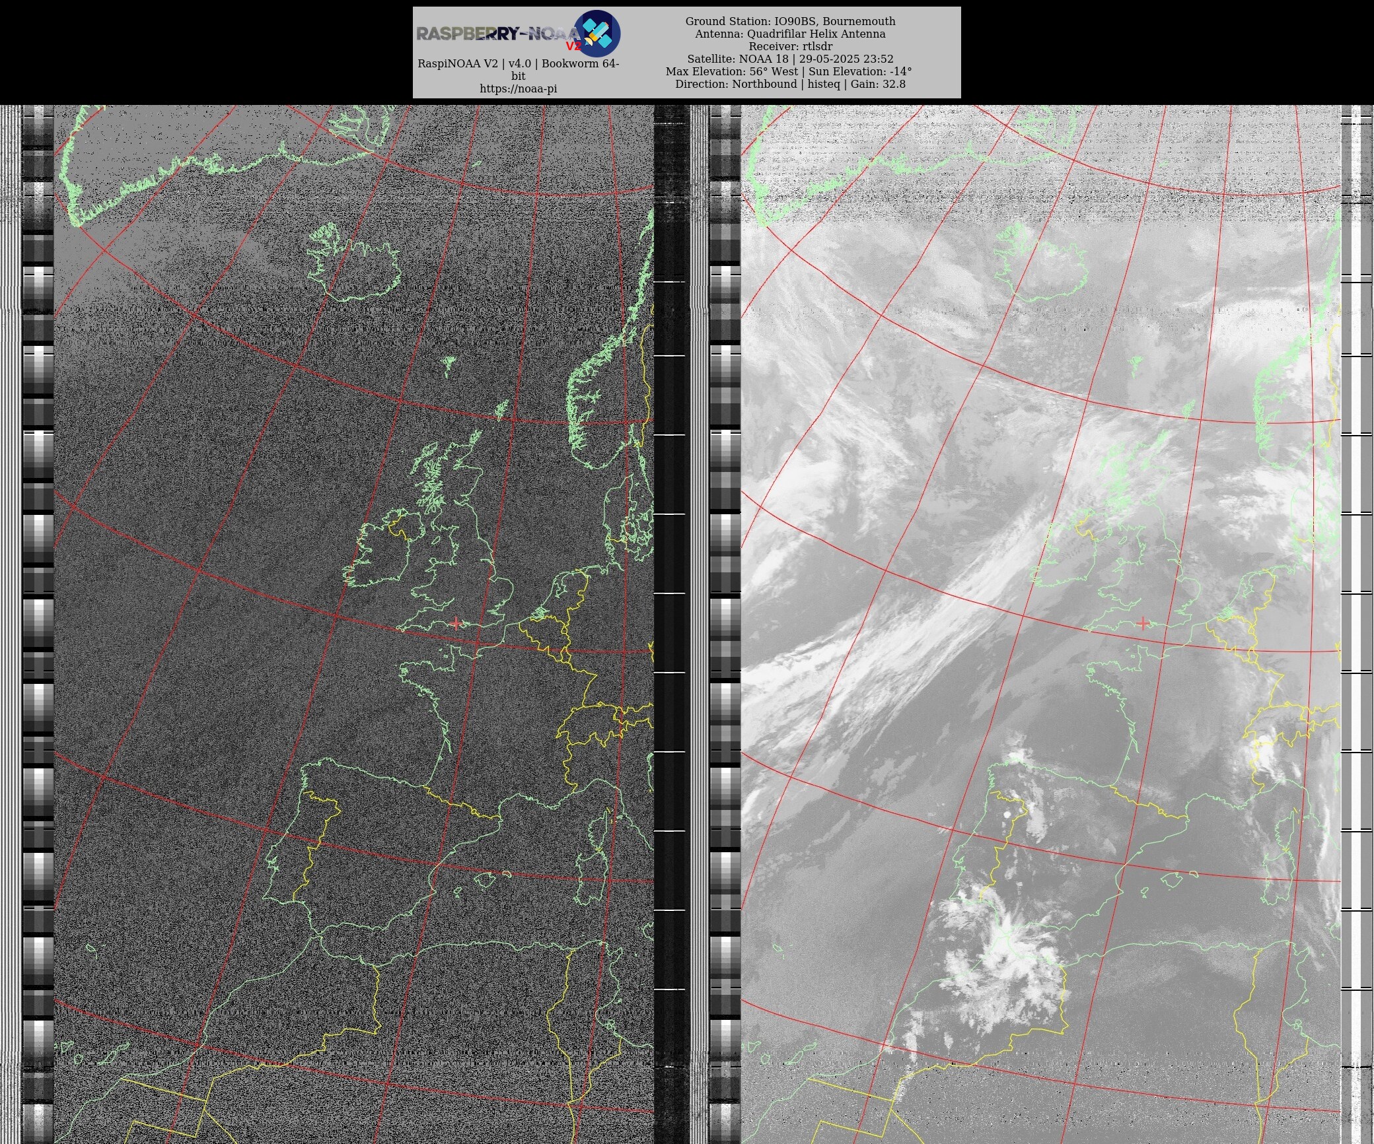Click 'RaspiNOAA V2 | v4.0 | Bookworm 64-bit' text
Viewport: 1374px width, 1144px height.
point(519,69)
